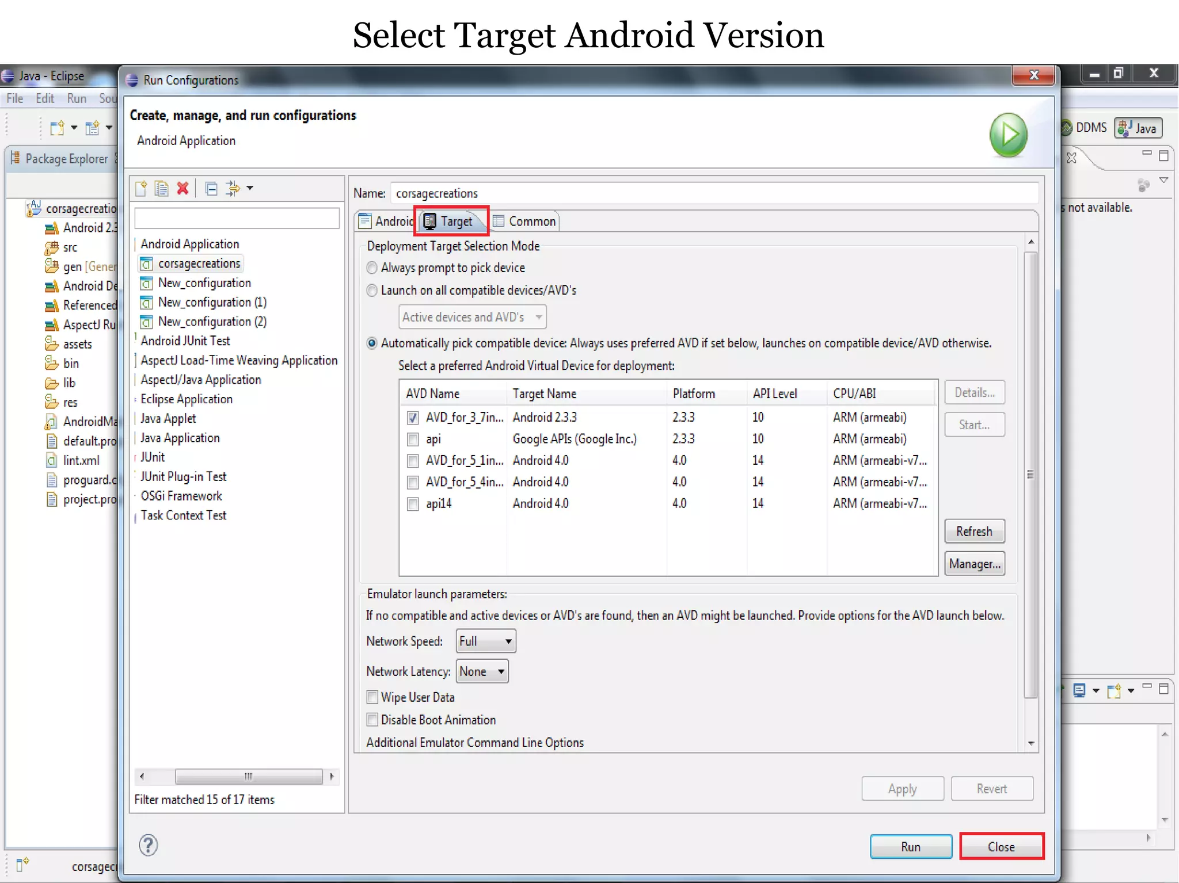This screenshot has width=1179, height=883.
Task: Open the AVD Manager button
Action: pos(974,564)
